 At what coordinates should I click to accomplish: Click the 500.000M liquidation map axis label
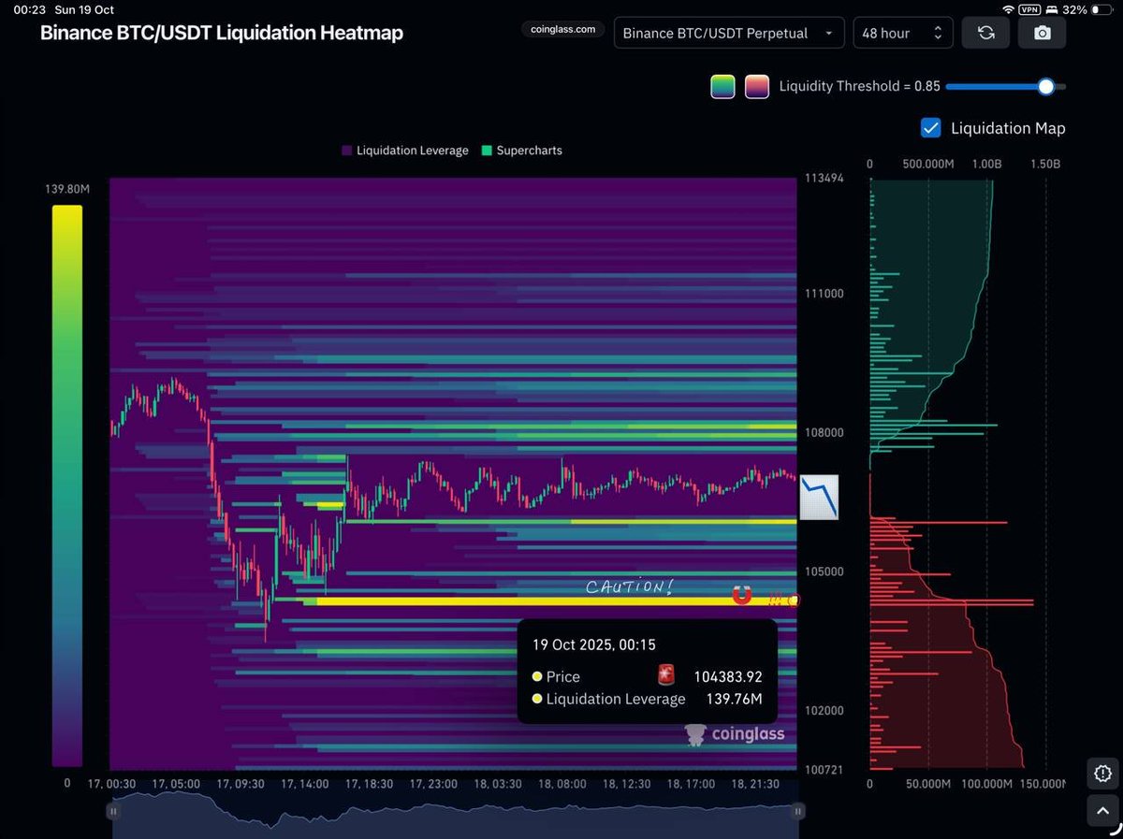click(x=928, y=164)
